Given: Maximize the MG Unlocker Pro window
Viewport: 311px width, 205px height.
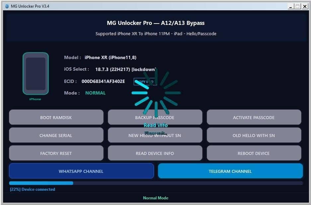Looking at the screenshot, I should point(297,6).
